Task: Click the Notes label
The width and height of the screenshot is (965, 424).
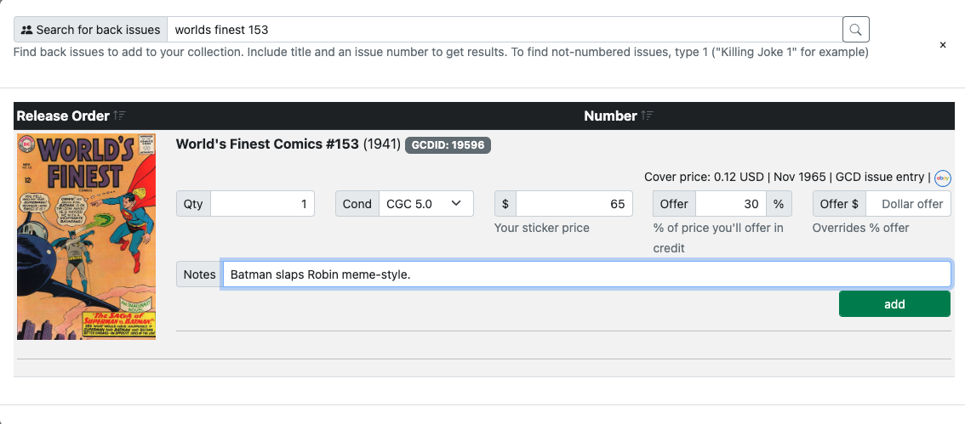Action: (199, 274)
